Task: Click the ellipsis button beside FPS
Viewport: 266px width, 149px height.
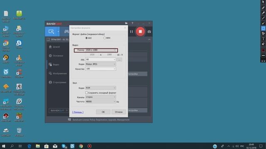Action: pyautogui.click(x=119, y=60)
